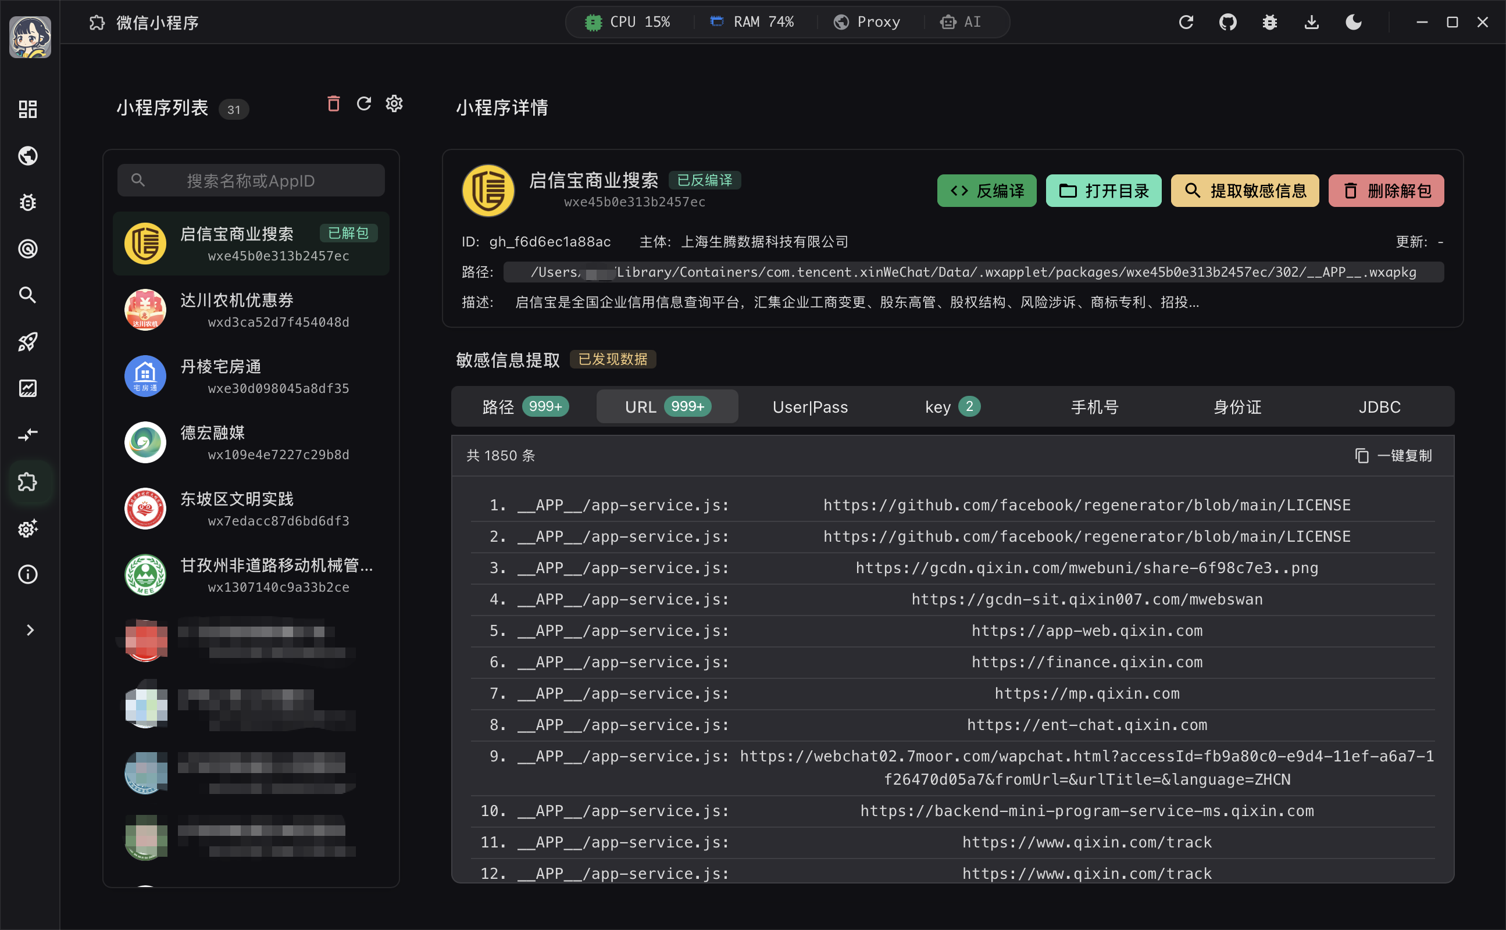Click the rocket icon in sidebar
Screen dimensions: 1506x930
[x=28, y=341]
